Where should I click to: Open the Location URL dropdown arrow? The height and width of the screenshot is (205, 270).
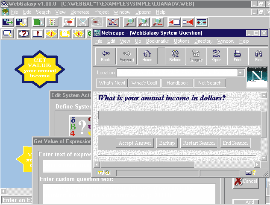tap(240, 73)
